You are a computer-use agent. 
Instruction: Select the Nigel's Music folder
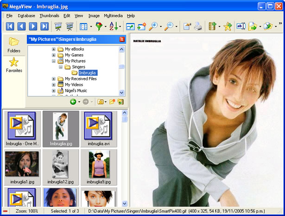click(76, 91)
